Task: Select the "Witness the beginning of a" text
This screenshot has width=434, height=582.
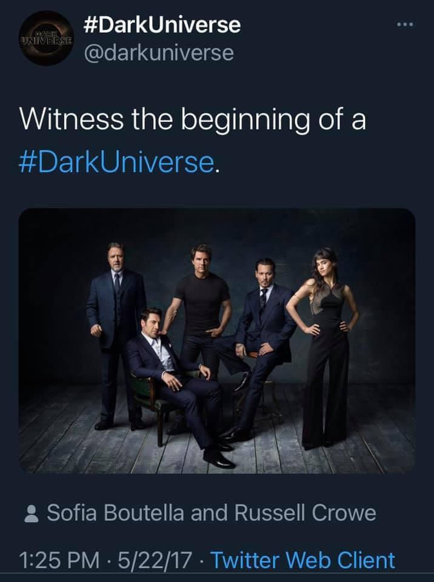Action: tap(193, 119)
